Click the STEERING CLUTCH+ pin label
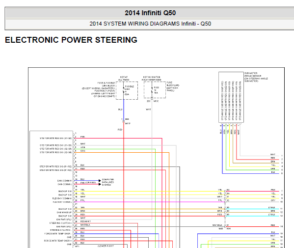The width and height of the screenshot is (294, 248). pos(60,223)
